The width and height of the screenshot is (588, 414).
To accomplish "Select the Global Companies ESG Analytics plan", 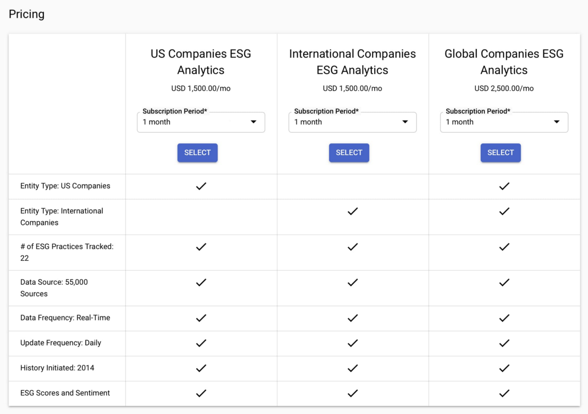I will 500,153.
